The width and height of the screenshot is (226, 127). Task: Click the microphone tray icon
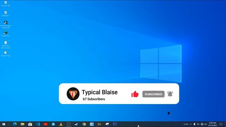coord(195,124)
